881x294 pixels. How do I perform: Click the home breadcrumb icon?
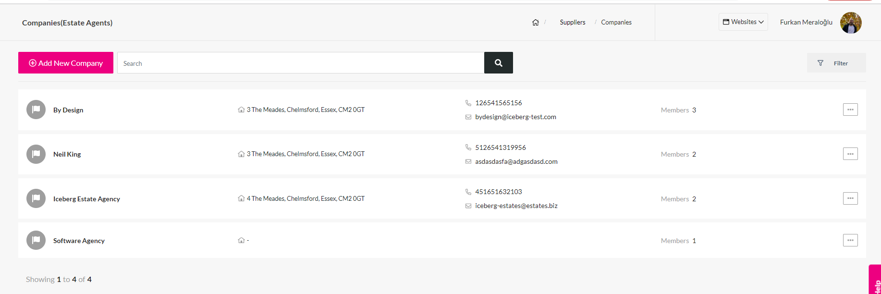click(536, 23)
